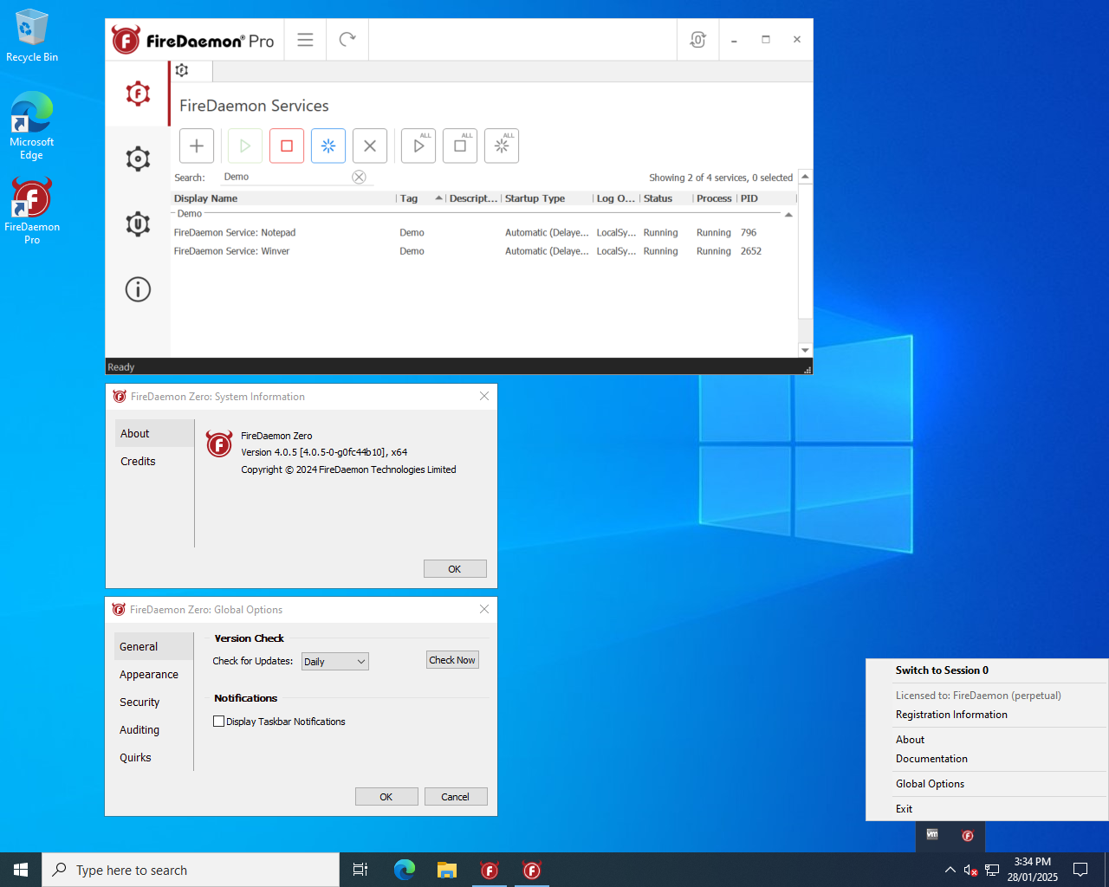Add a new service with plus button
This screenshot has height=887, width=1109.
coord(197,146)
